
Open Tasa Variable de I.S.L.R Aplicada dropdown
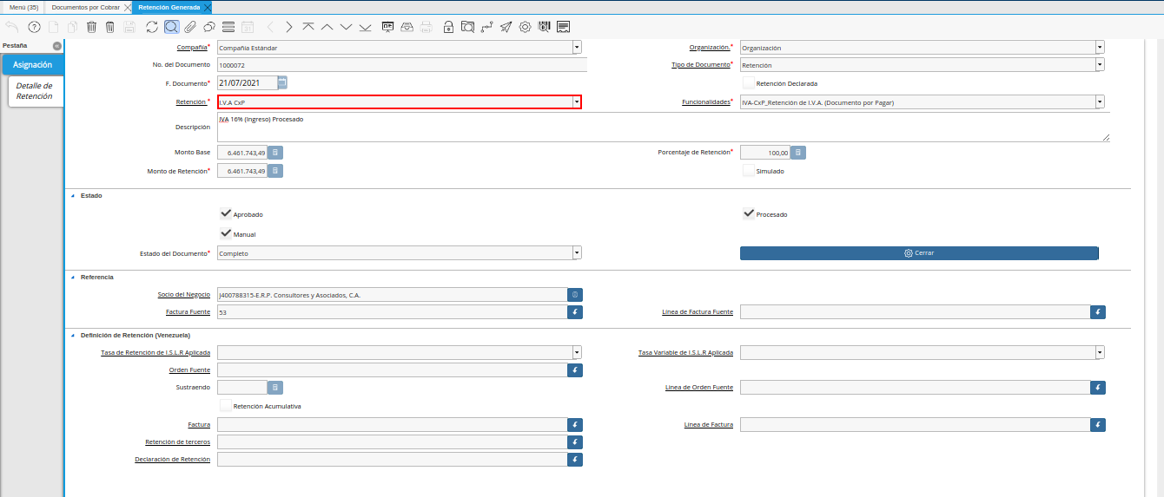tap(1100, 352)
